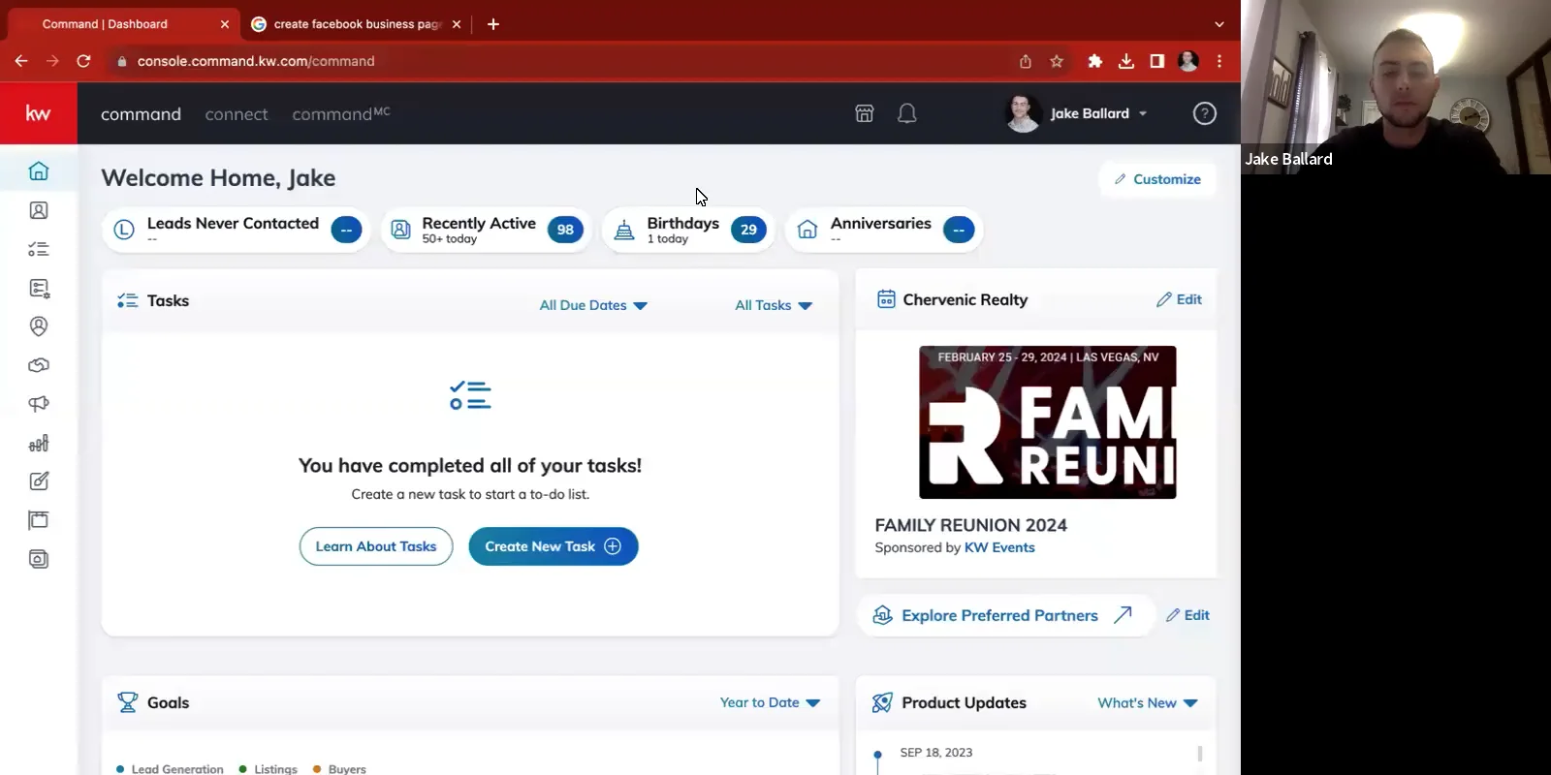The image size is (1551, 775).
Task: Click the browser forward arrow
Action: [x=52, y=61]
